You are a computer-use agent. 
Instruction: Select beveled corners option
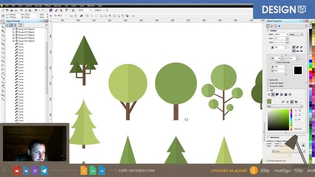[301, 48]
